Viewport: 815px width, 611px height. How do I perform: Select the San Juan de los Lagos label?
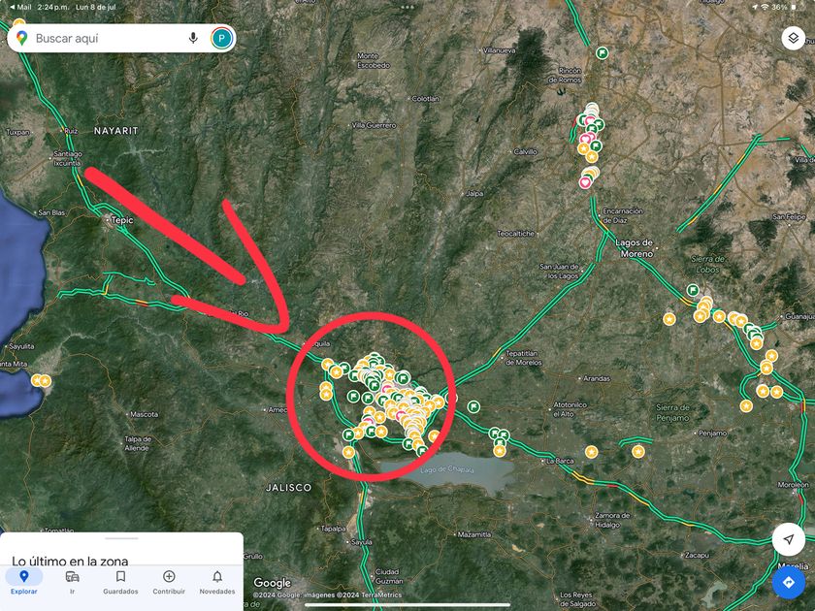coord(559,271)
